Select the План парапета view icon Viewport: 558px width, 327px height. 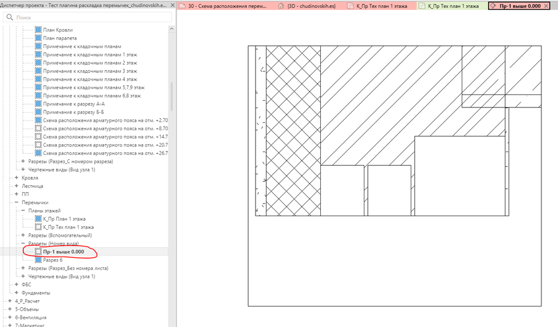pos(38,38)
